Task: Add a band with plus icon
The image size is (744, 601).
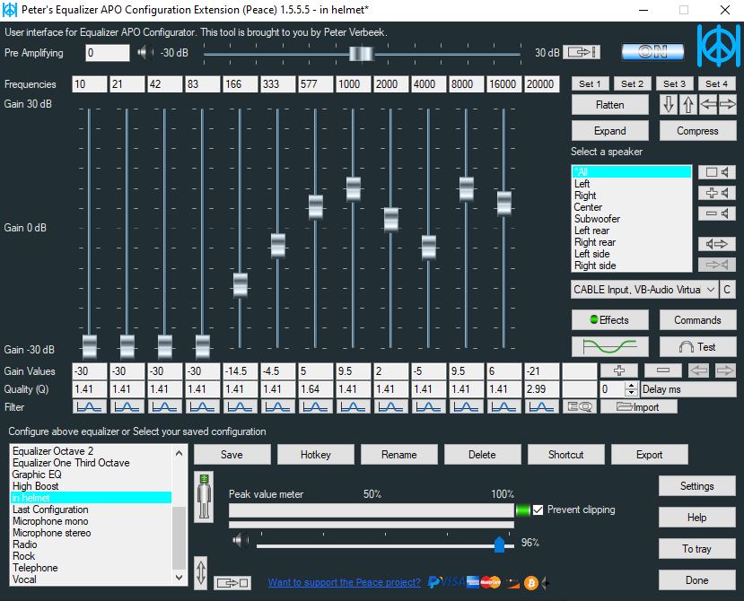Action: pos(618,370)
